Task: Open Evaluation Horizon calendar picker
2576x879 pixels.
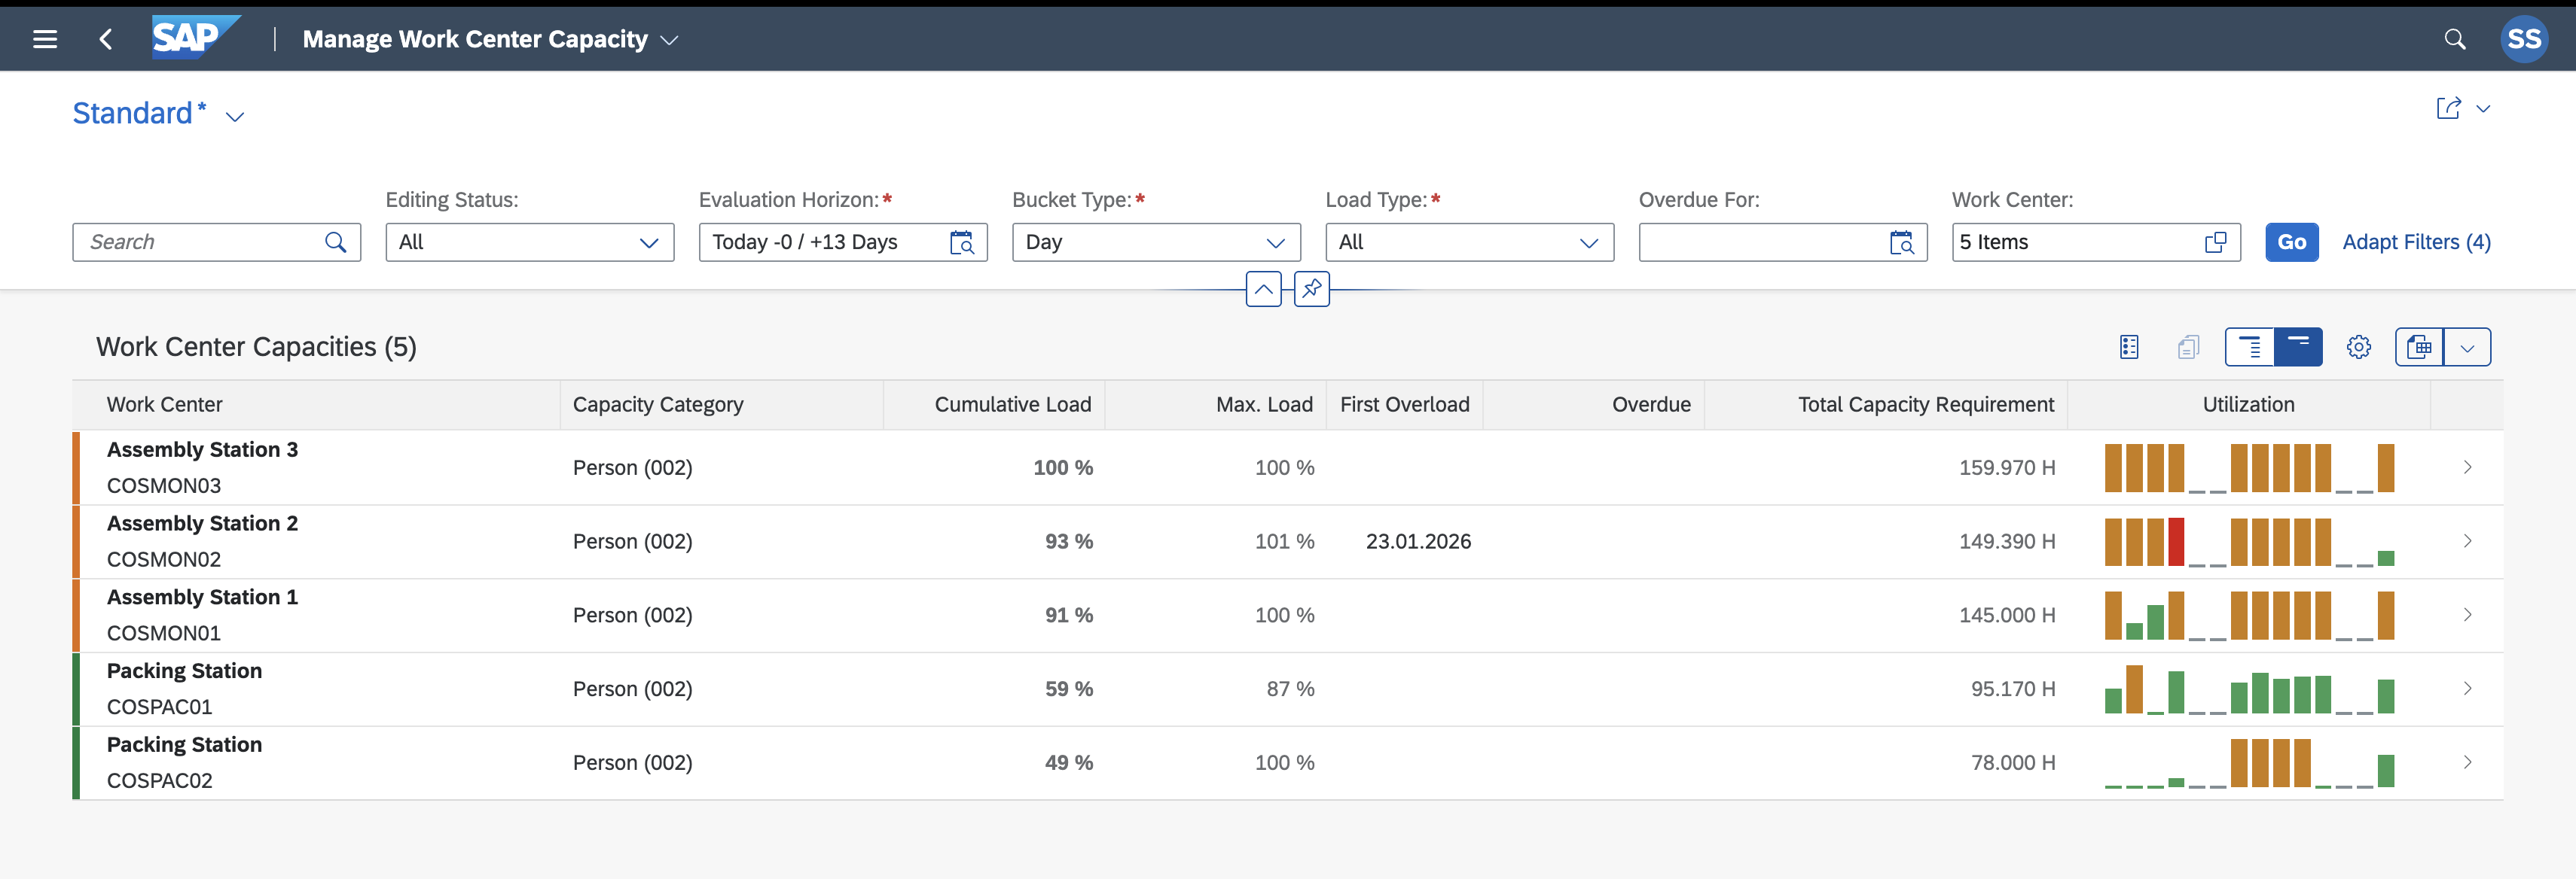Action: click(x=961, y=243)
